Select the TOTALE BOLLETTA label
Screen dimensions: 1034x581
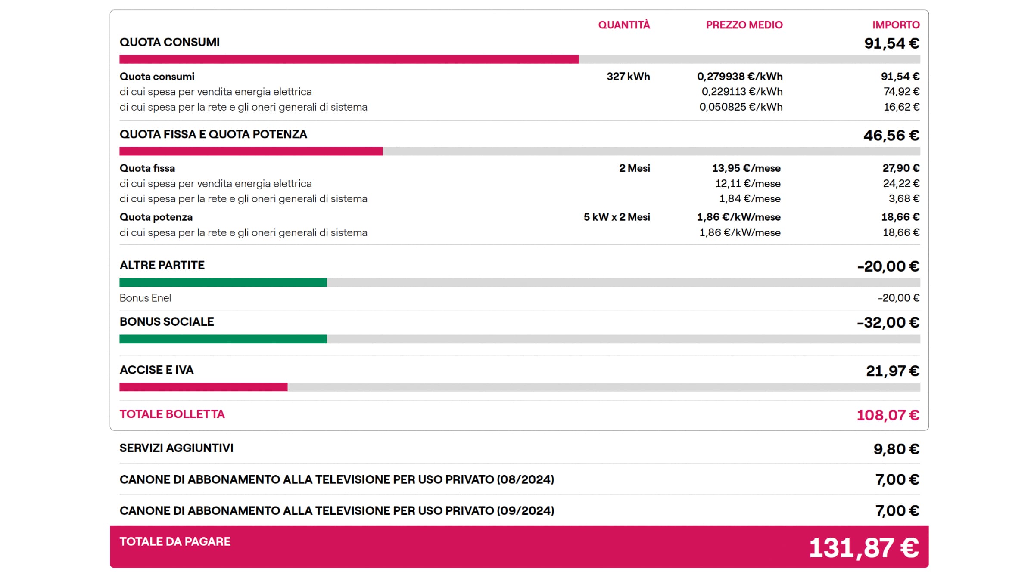pos(172,414)
